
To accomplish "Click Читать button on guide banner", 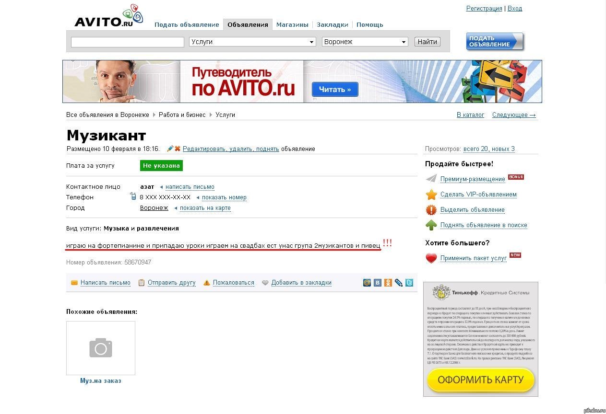I will coord(335,90).
